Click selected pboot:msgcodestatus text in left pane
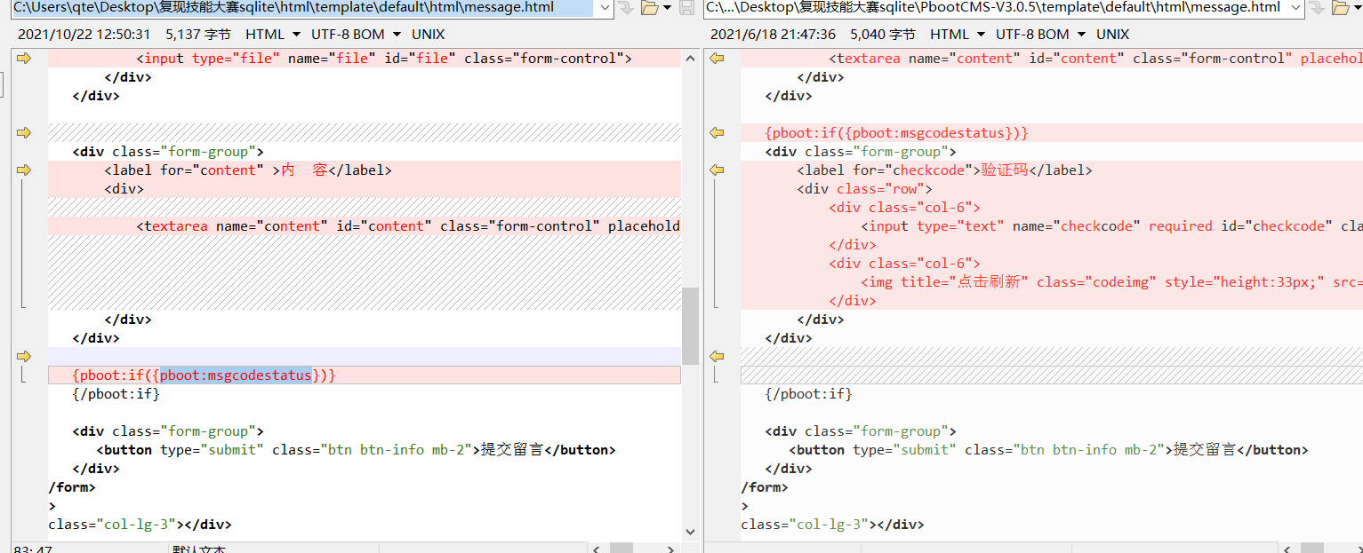Image resolution: width=1363 pixels, height=553 pixels. [x=236, y=375]
